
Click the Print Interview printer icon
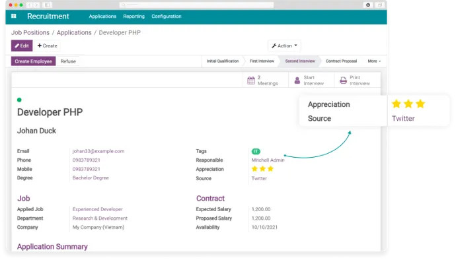point(343,81)
